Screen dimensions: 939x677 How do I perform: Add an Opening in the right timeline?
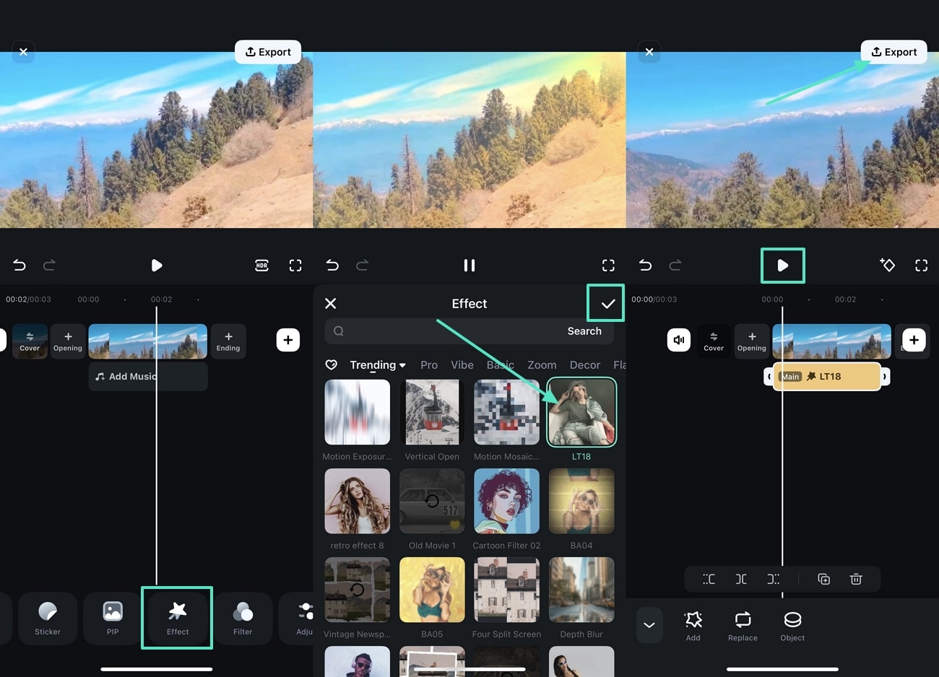tap(752, 341)
